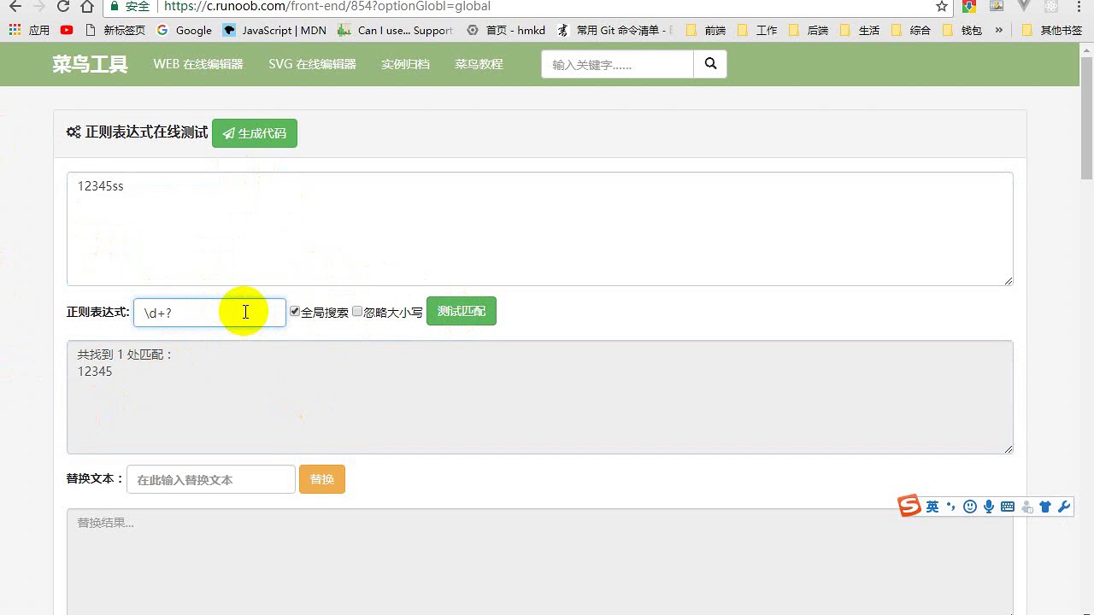Image resolution: width=1094 pixels, height=615 pixels.
Task: Toggle the 全局搜索 checkbox
Action: (x=295, y=311)
